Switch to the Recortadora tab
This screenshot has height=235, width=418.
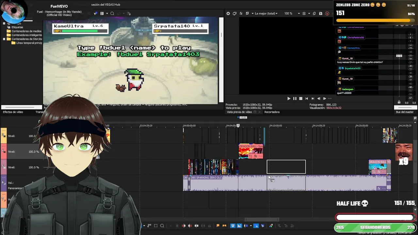coord(272,112)
